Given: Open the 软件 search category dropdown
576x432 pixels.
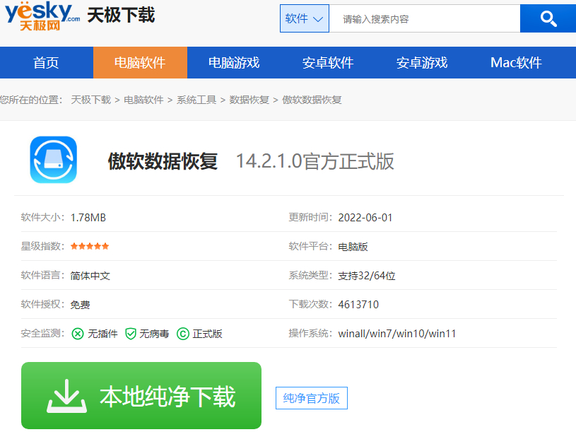Looking at the screenshot, I should click(304, 18).
